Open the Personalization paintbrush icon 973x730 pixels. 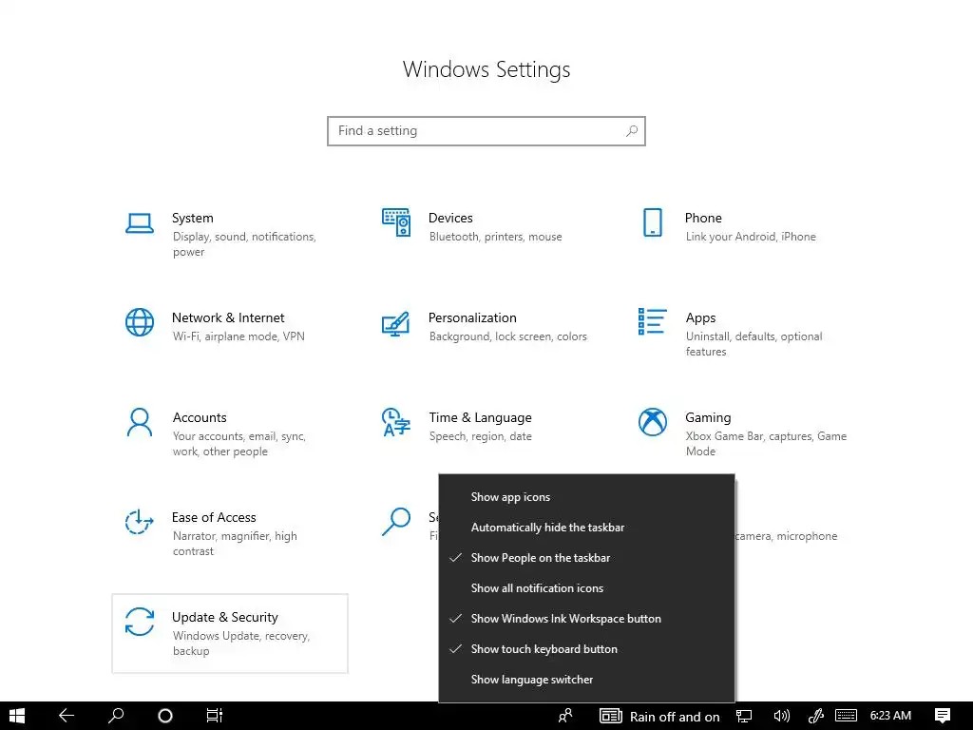pyautogui.click(x=396, y=323)
